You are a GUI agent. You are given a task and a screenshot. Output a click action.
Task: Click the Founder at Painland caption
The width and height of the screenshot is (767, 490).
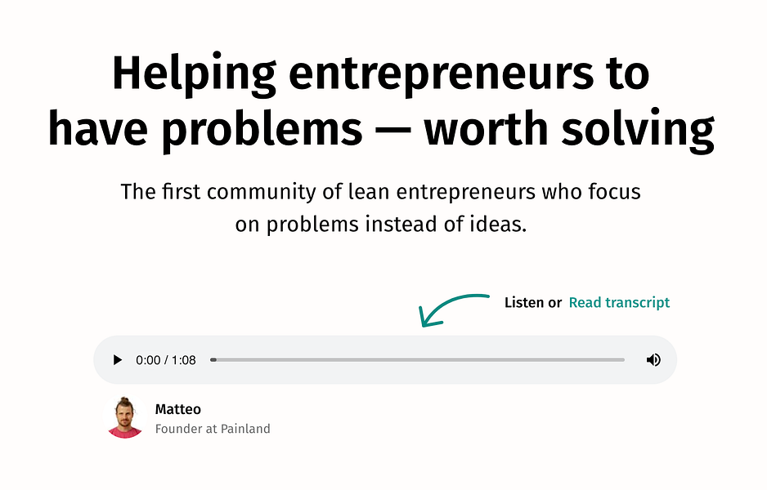coord(212,429)
